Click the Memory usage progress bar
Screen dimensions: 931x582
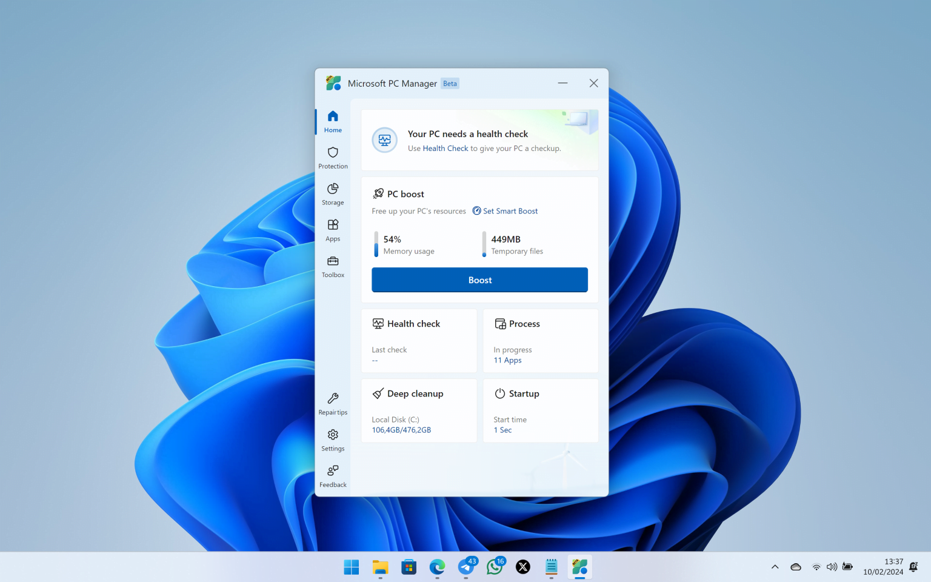[377, 245]
